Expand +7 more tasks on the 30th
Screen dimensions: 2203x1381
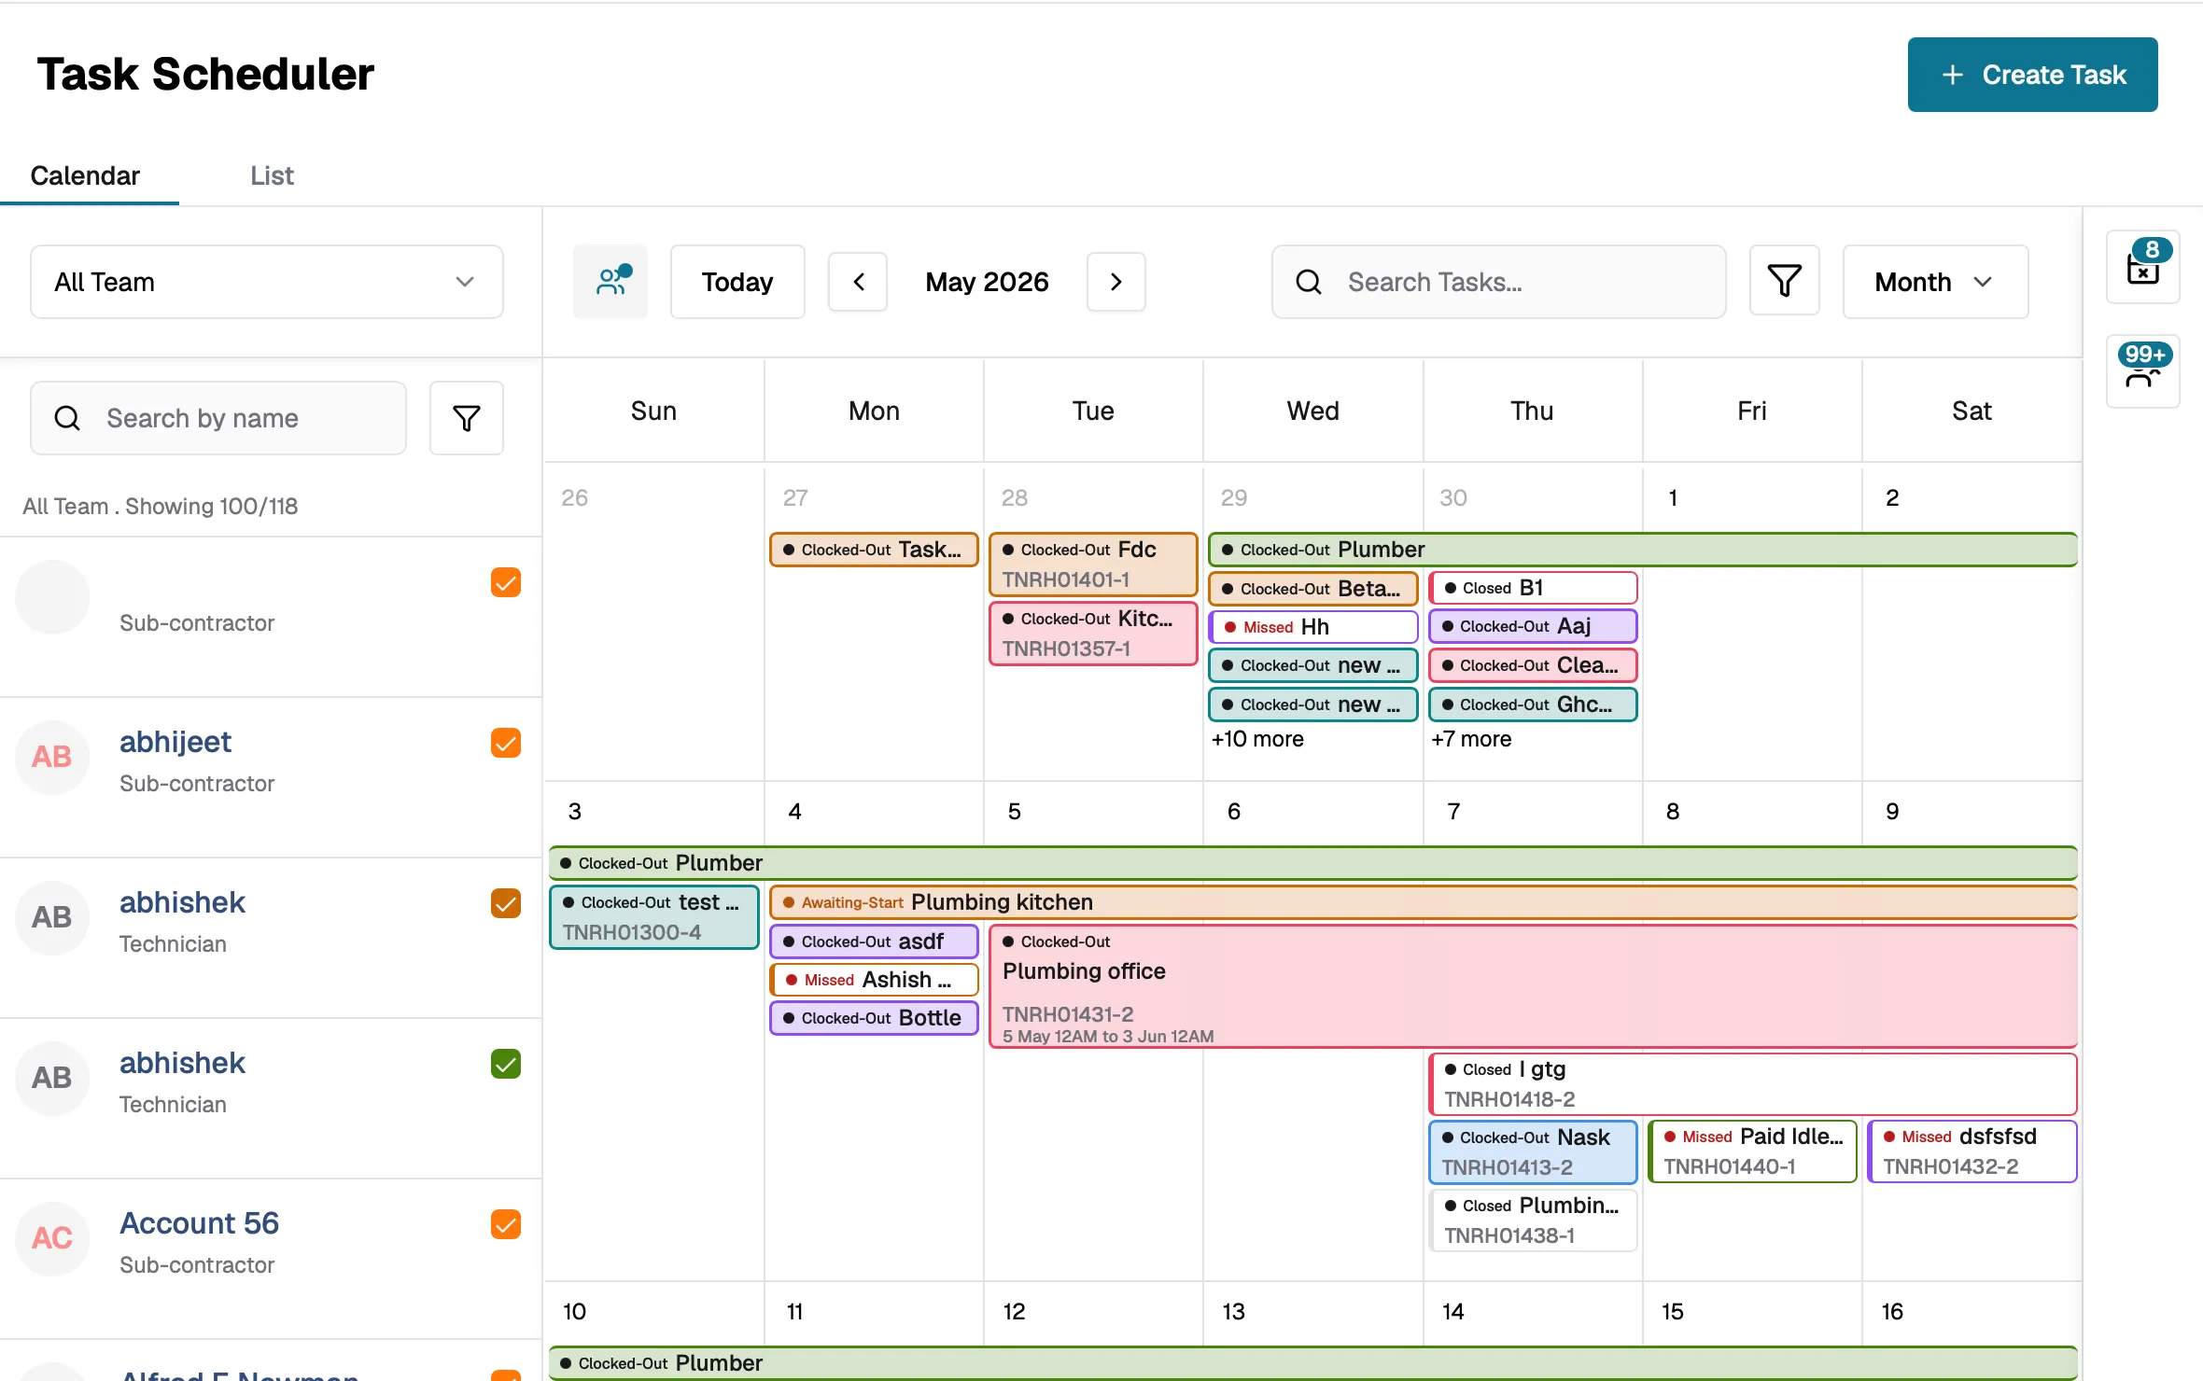point(1471,739)
